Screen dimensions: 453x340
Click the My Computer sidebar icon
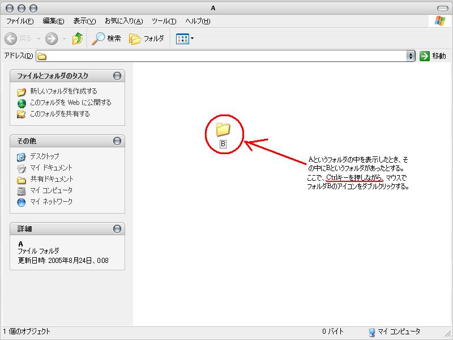click(x=22, y=191)
